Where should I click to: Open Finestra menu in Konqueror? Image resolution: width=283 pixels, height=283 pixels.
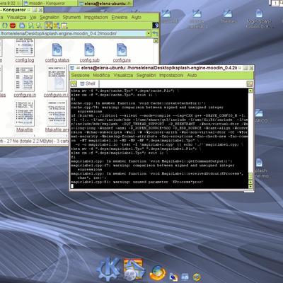click(x=120, y=18)
